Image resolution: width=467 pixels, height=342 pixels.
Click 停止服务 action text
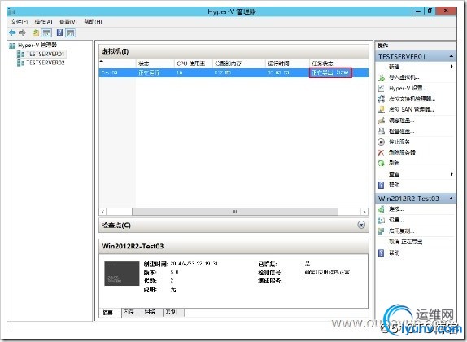tap(399, 142)
